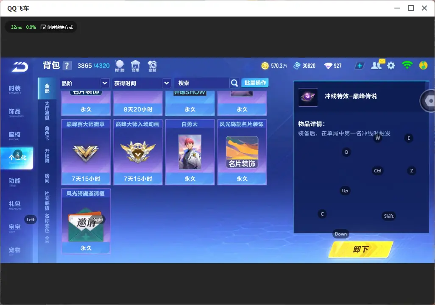The height and width of the screenshot is (305, 435).
Task: Select the 风光旖旎名片装饰 item card
Action: tap(242, 152)
